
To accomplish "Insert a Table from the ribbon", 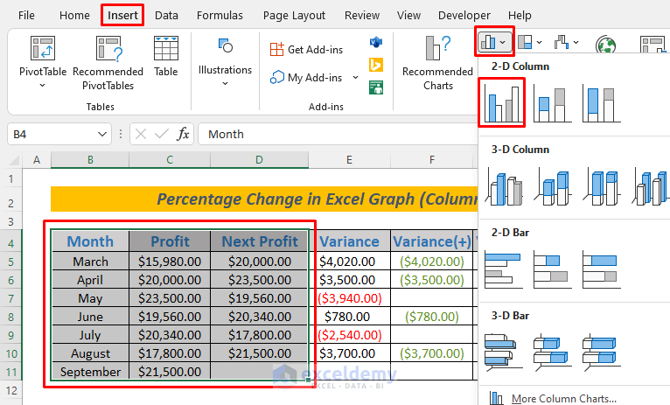I will click(x=166, y=56).
